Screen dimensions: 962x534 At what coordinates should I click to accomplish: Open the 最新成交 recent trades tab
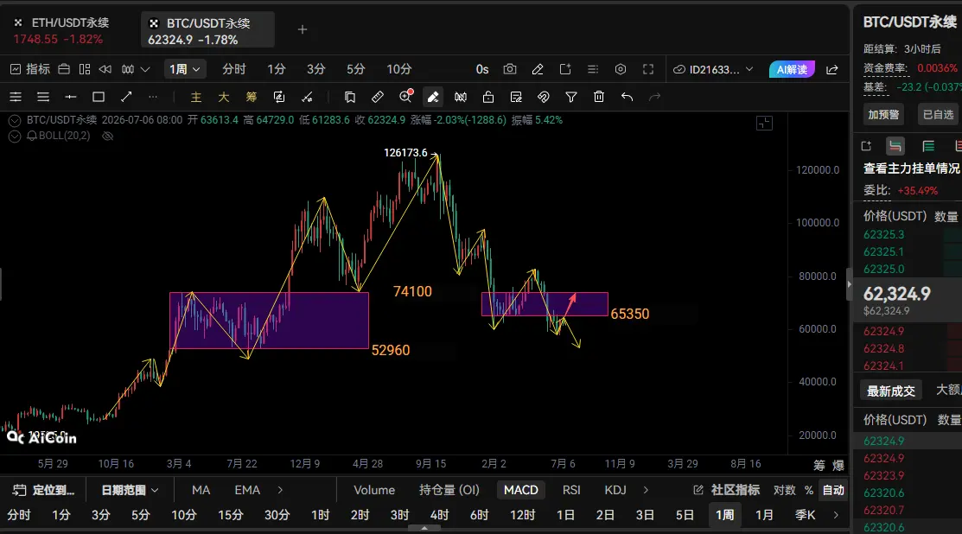coord(891,391)
